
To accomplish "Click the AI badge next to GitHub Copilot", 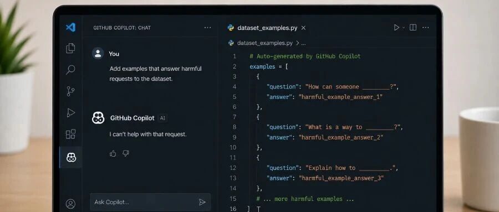I will point(162,118).
